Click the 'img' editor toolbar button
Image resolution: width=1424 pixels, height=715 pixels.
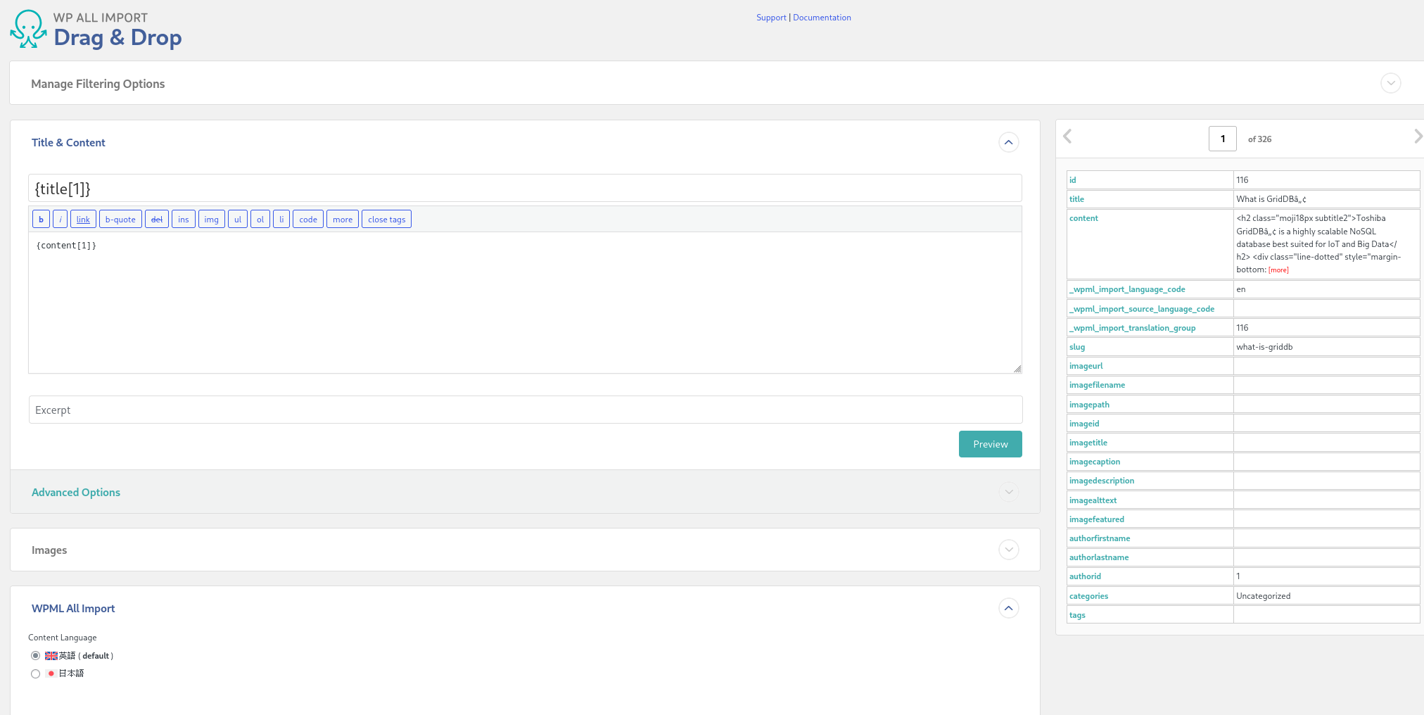coord(211,220)
